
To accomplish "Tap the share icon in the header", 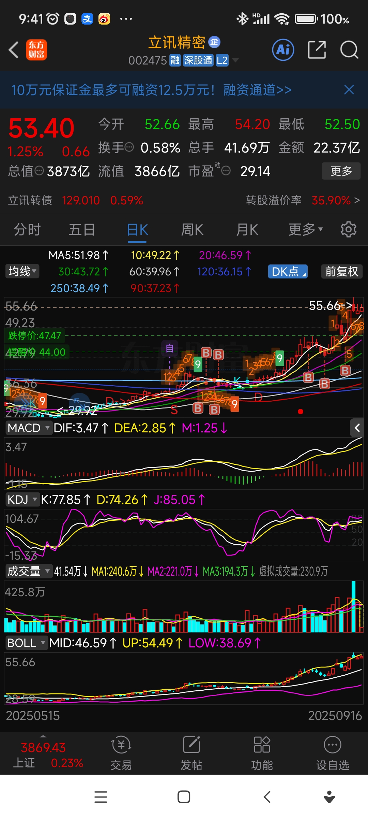I will [x=317, y=50].
